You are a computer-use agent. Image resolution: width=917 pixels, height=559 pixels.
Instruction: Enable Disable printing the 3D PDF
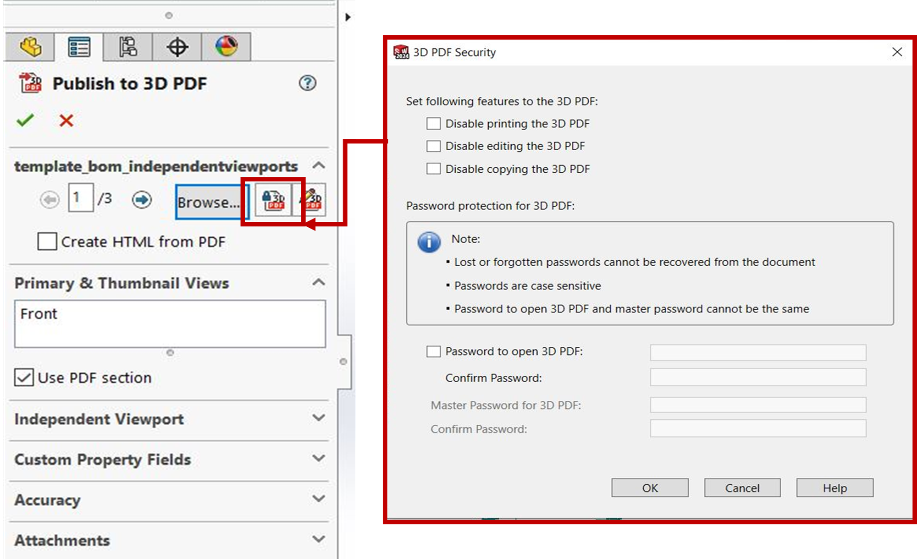pyautogui.click(x=433, y=124)
